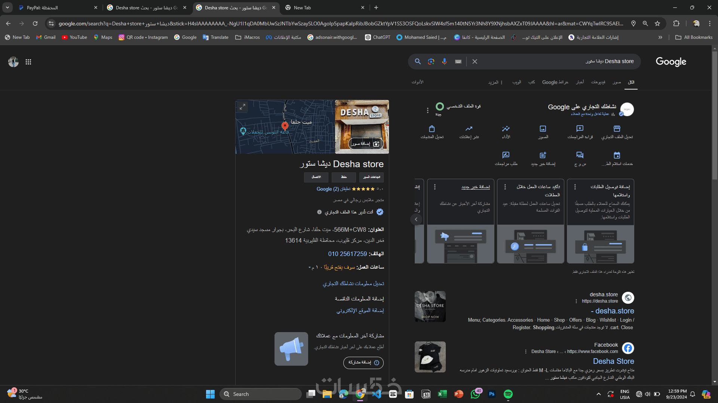The image size is (718, 403).
Task: Click the add photos (إضافة صور) button
Action: pos(365,144)
